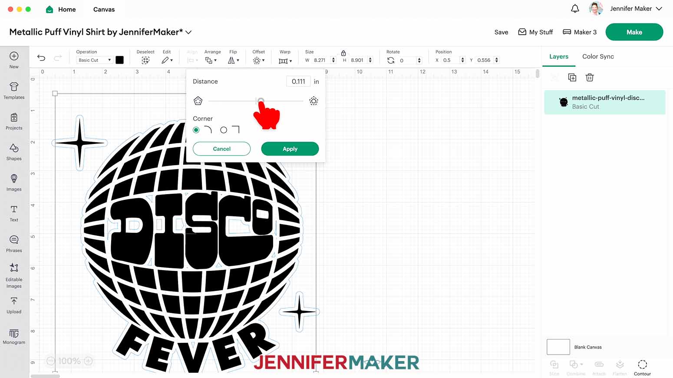Click the Position Y field
The width and height of the screenshot is (673, 378).
[485, 60]
